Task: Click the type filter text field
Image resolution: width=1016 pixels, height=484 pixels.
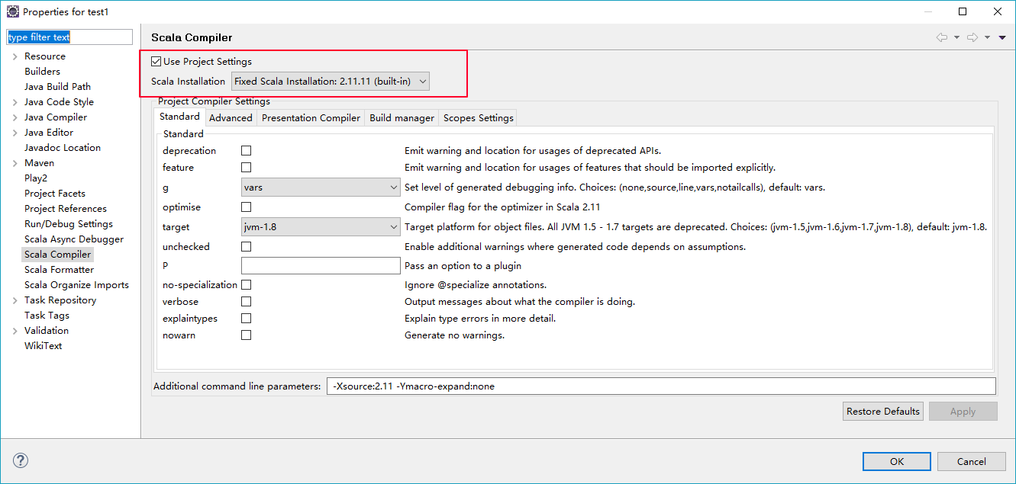Action: [69, 37]
